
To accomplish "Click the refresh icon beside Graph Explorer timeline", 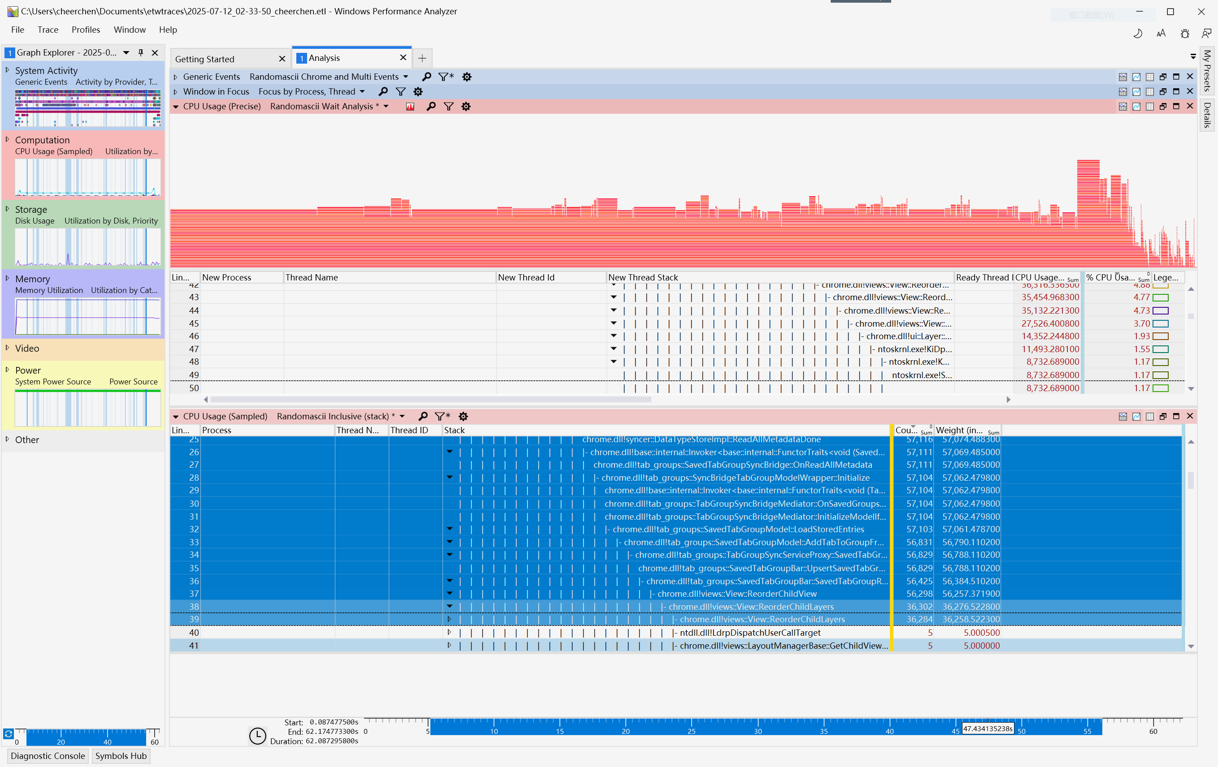I will 8,734.
